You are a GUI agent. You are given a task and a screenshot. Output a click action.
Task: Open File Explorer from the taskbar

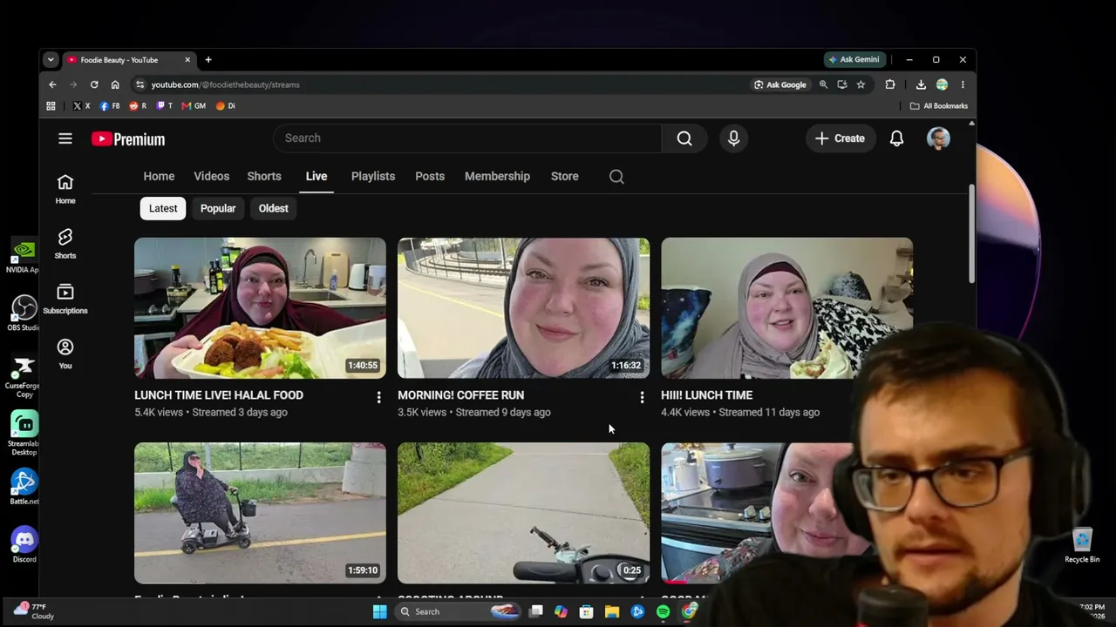[612, 612]
